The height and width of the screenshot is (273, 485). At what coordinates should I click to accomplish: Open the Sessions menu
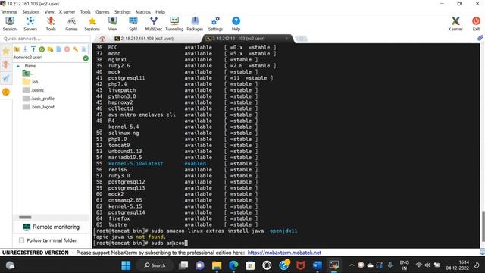pos(30,12)
